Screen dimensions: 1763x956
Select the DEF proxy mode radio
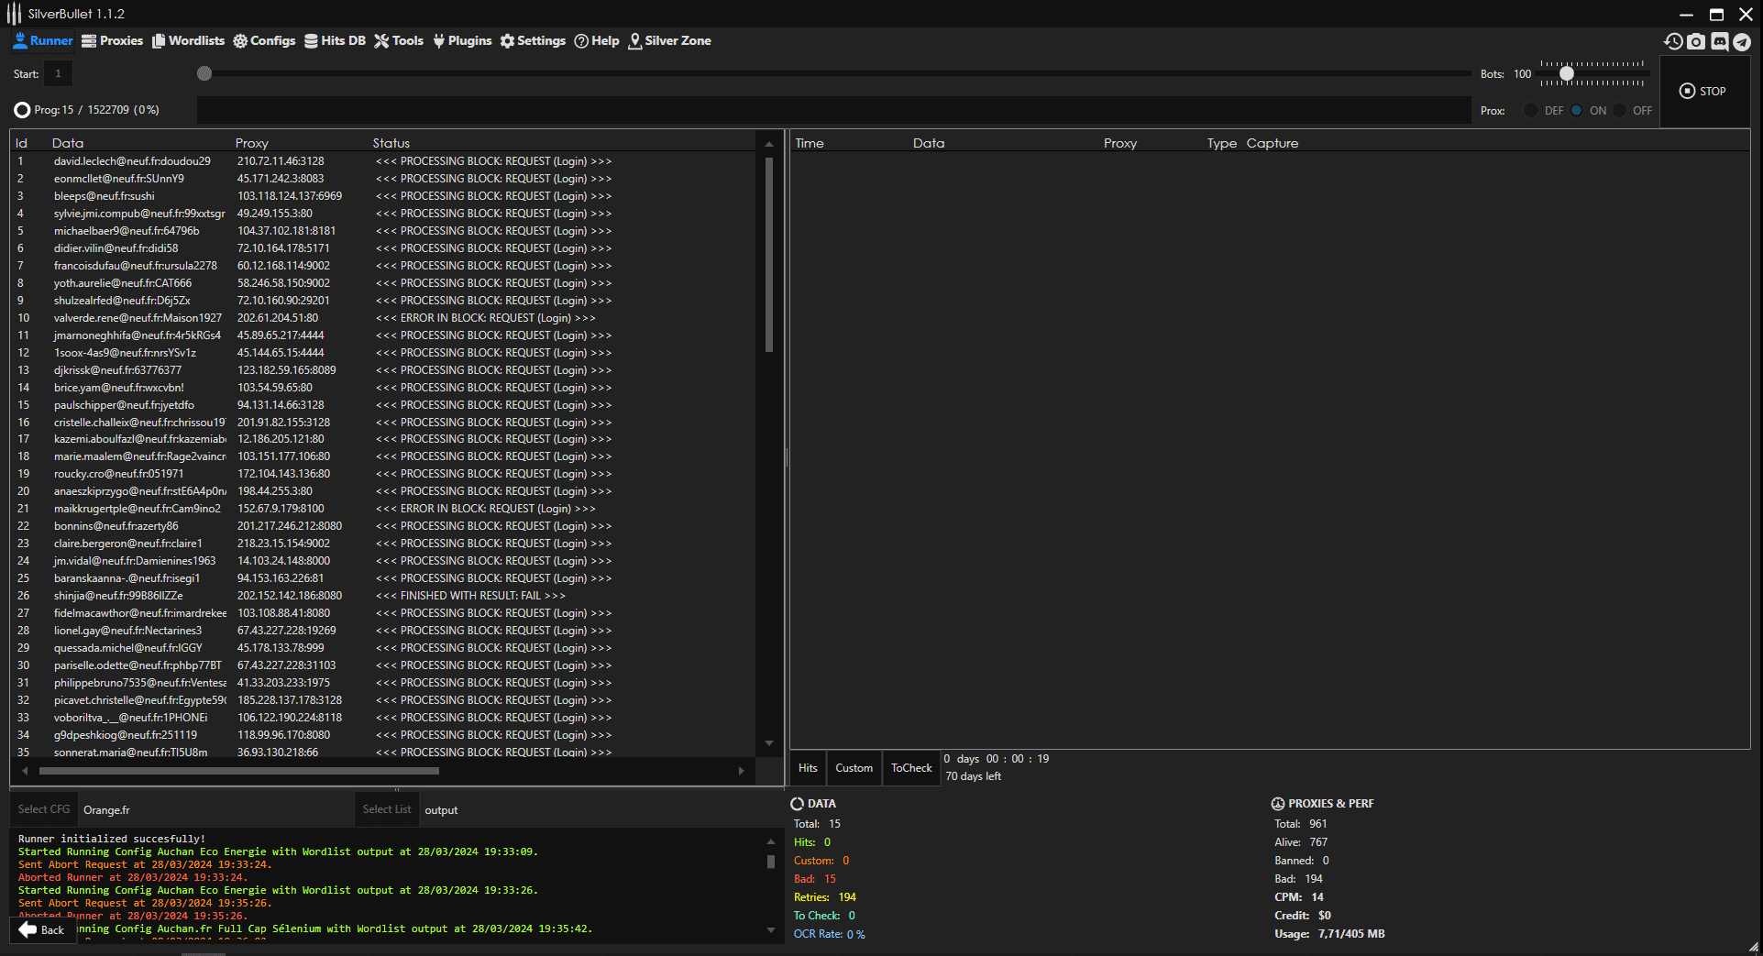pyautogui.click(x=1531, y=110)
